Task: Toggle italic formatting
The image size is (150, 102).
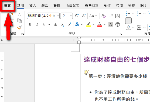Action: (37, 24)
